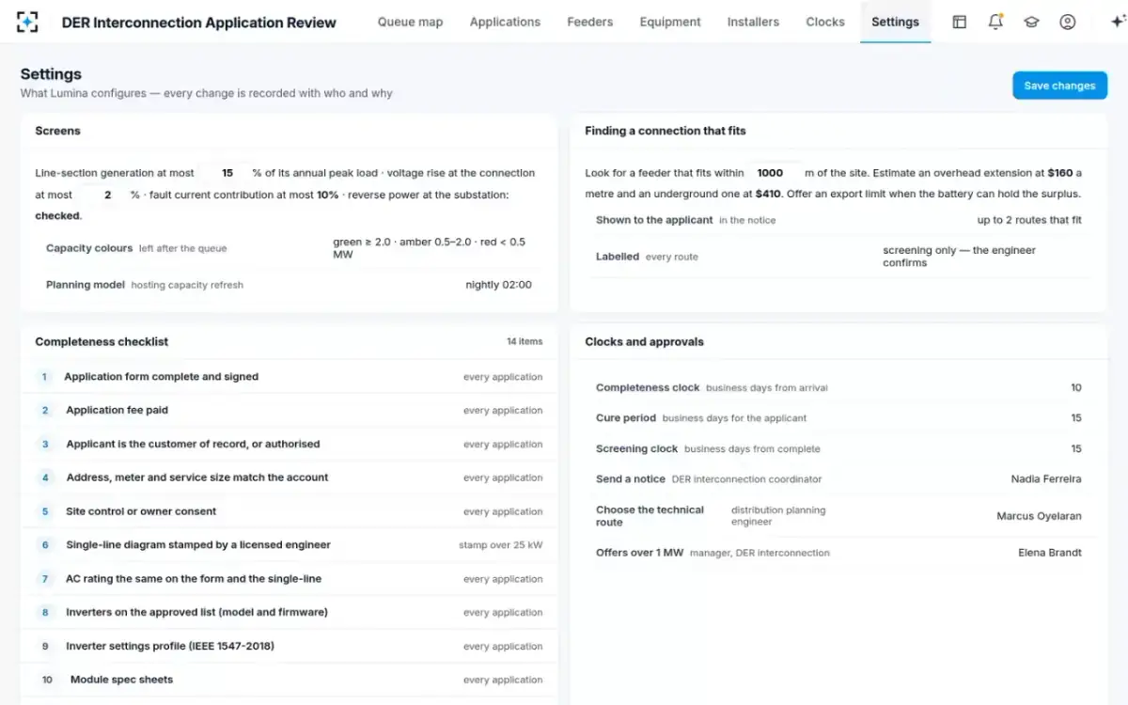Select 'Site control or owner consent' row

pyautogui.click(x=290, y=511)
